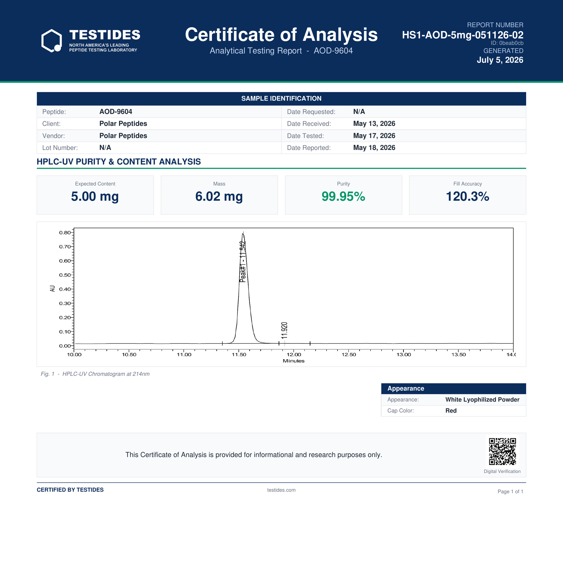Select Date Received May 13, 2026
The image size is (563, 563).
coord(374,124)
